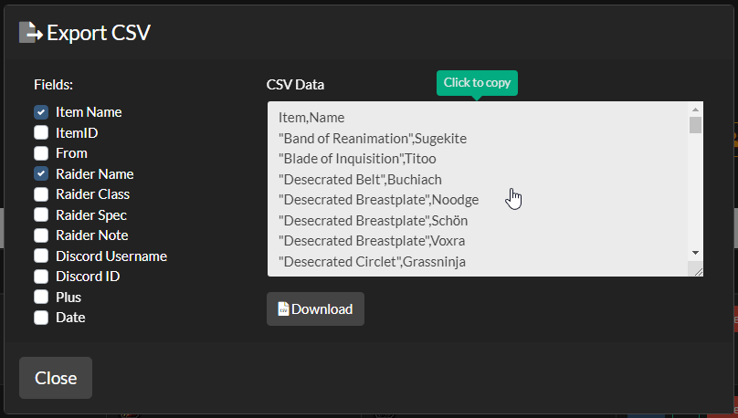This screenshot has width=738, height=418.
Task: Close the Export CSV dialog
Action: point(56,378)
